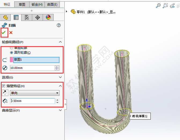Open 单向 thin-wall type dropdown
This screenshot has height=140, width=180.
point(35,93)
